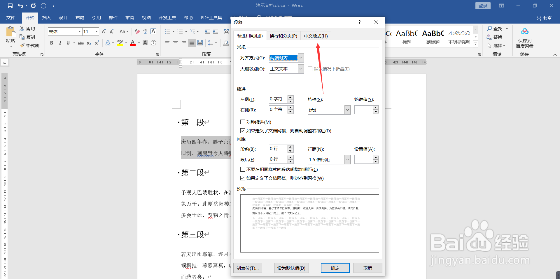Screen dimensions: 560x279
Task: Apply strikethrough to text
Action: pos(80,43)
